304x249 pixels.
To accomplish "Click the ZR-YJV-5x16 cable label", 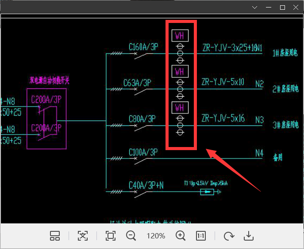I will tap(223, 118).
